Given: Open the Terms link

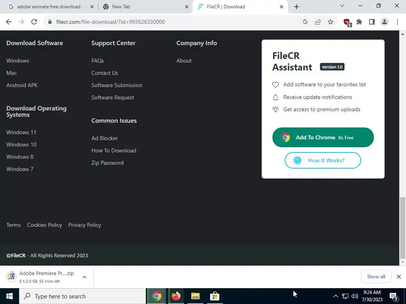Looking at the screenshot, I should [13, 225].
